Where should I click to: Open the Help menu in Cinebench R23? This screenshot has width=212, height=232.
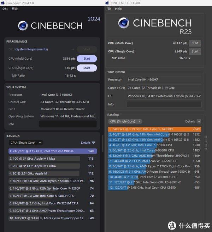click(118, 9)
